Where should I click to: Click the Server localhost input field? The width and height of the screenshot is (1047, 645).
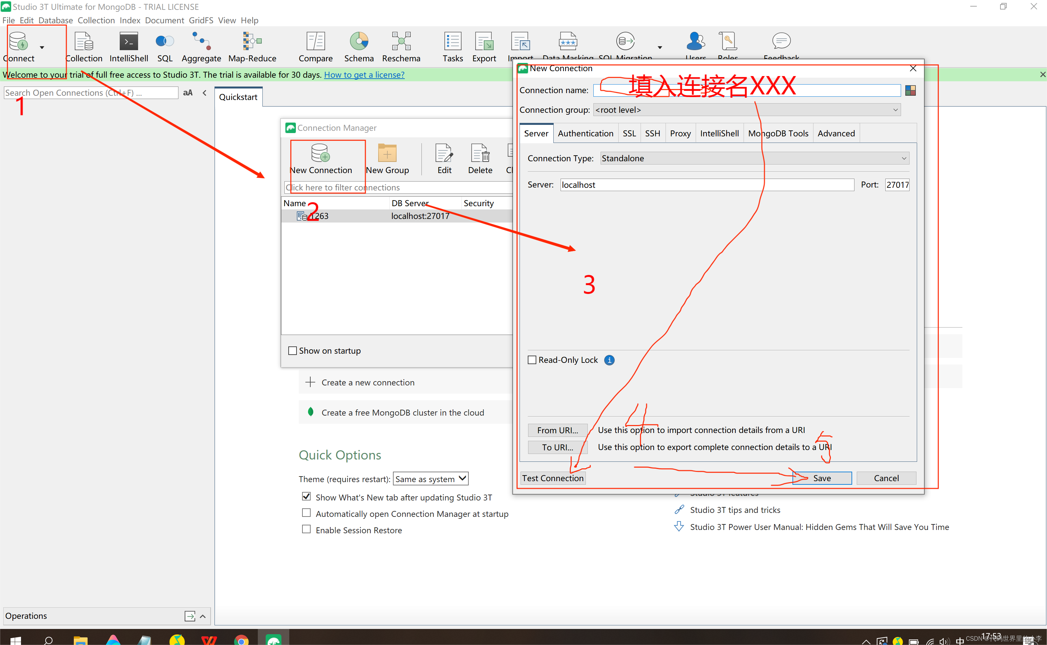click(707, 185)
